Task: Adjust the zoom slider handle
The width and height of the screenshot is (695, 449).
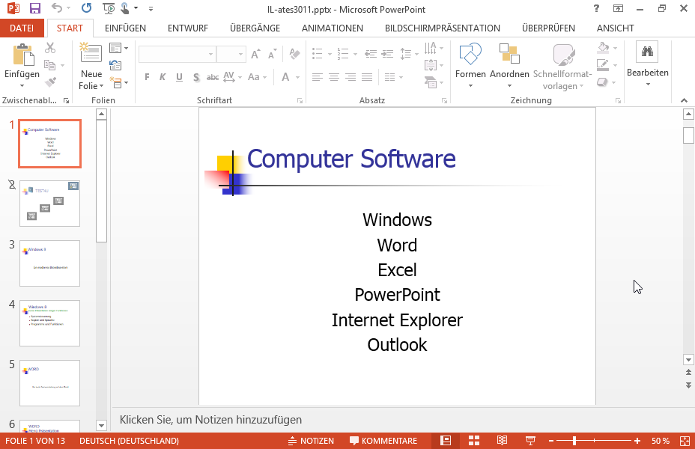Action: [574, 441]
